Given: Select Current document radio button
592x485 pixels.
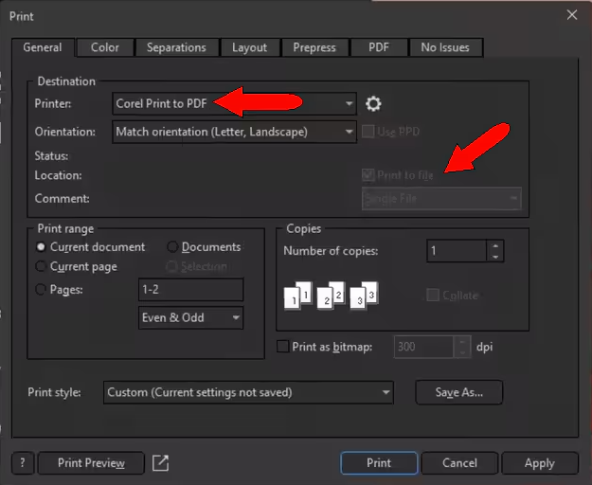Looking at the screenshot, I should [x=41, y=247].
